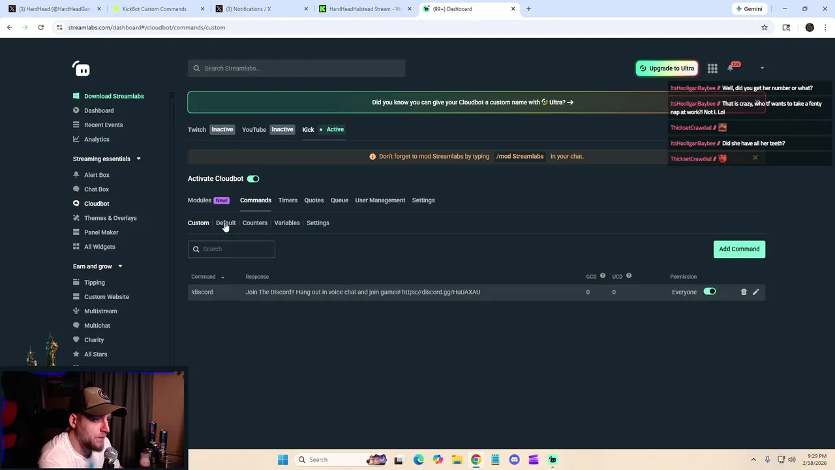Edit the !discord command with the pencil icon
This screenshot has height=470, width=835.
(755, 292)
